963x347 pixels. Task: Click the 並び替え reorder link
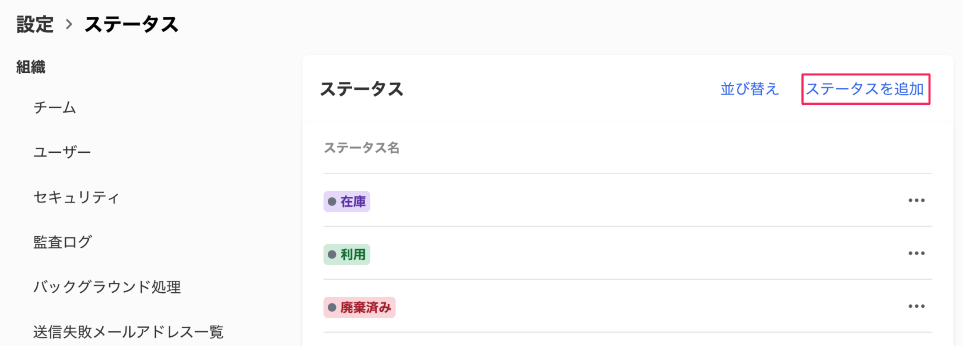click(x=749, y=89)
